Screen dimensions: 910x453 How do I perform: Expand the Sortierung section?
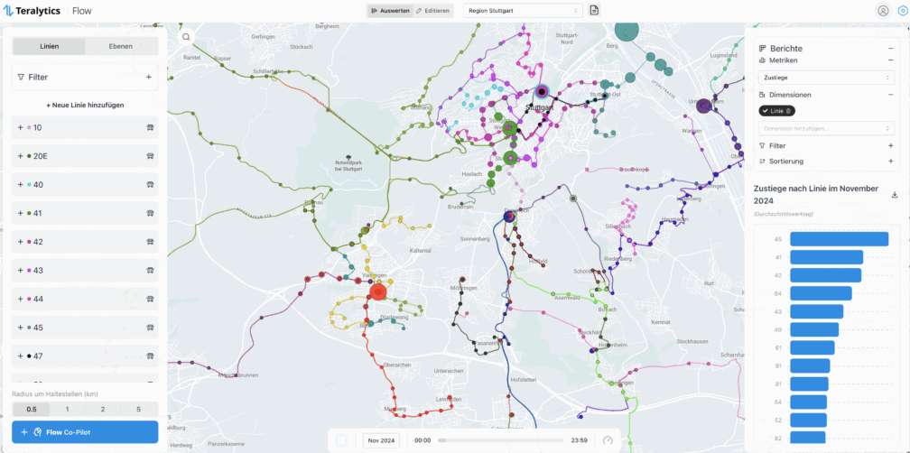890,161
